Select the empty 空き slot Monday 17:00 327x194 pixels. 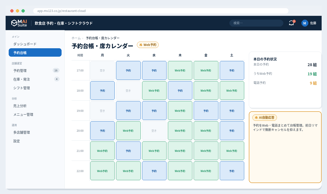pyautogui.click(x=102, y=70)
